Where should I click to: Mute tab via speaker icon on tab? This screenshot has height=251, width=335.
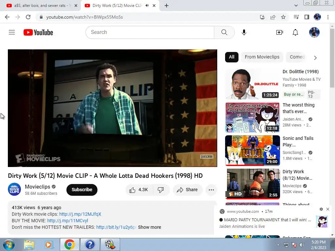[147, 6]
